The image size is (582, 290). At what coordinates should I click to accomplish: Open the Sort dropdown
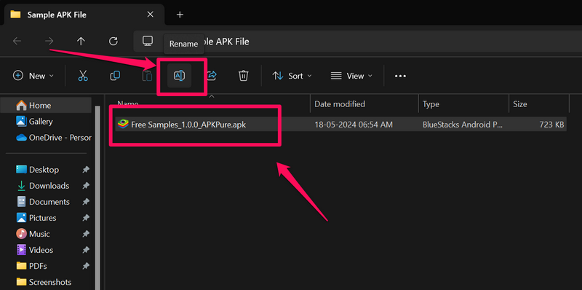coord(292,76)
